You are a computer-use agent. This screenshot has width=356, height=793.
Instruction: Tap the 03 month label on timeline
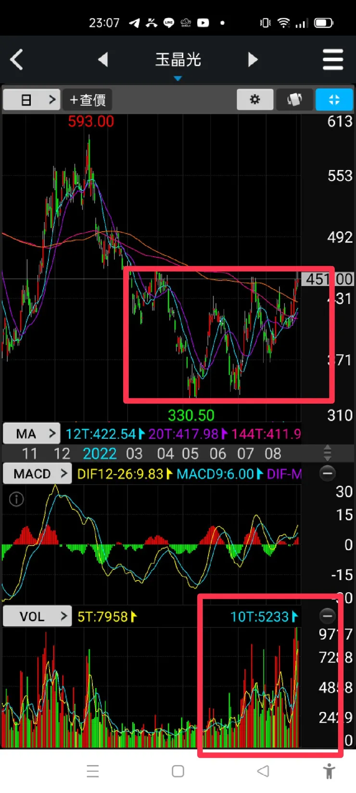tap(134, 454)
